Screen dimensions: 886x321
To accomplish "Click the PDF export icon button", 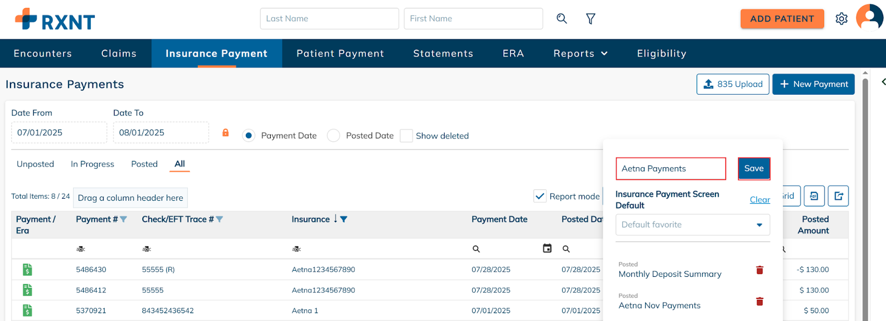I will click(814, 196).
